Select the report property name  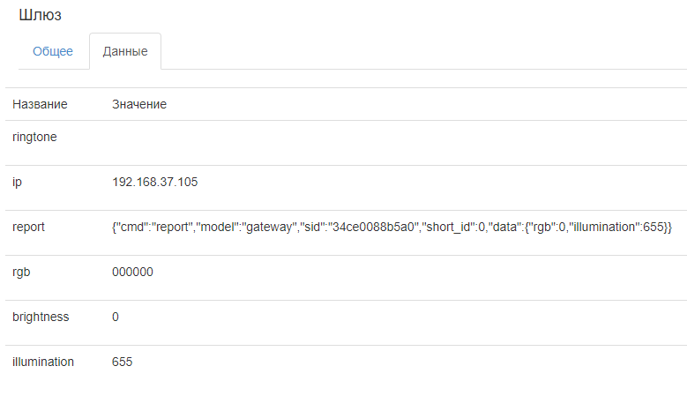coord(28,227)
